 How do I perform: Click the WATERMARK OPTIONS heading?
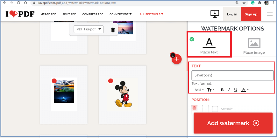pos(232,28)
